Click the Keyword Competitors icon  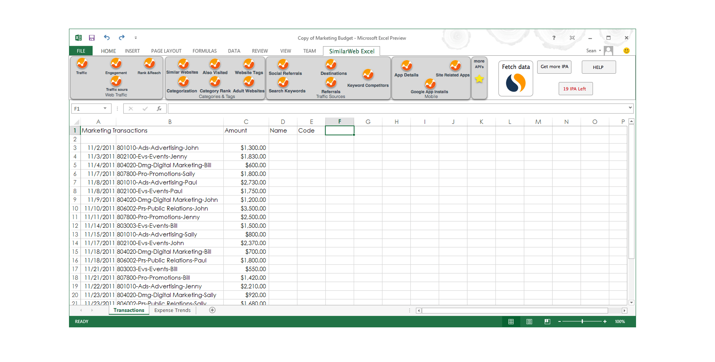(x=368, y=75)
